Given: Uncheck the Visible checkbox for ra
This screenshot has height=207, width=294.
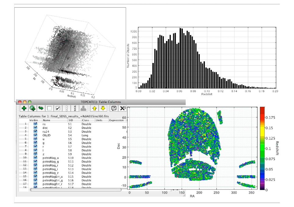Looking at the screenshot, I should pyautogui.click(x=35, y=124).
